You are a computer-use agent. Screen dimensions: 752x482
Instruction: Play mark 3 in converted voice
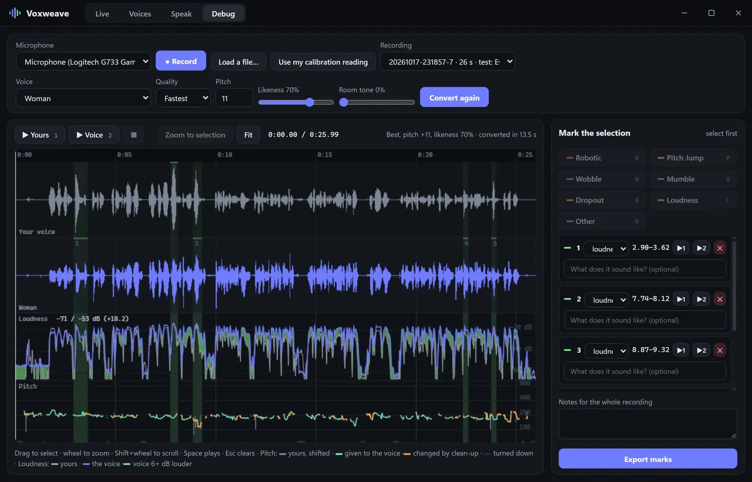(701, 350)
